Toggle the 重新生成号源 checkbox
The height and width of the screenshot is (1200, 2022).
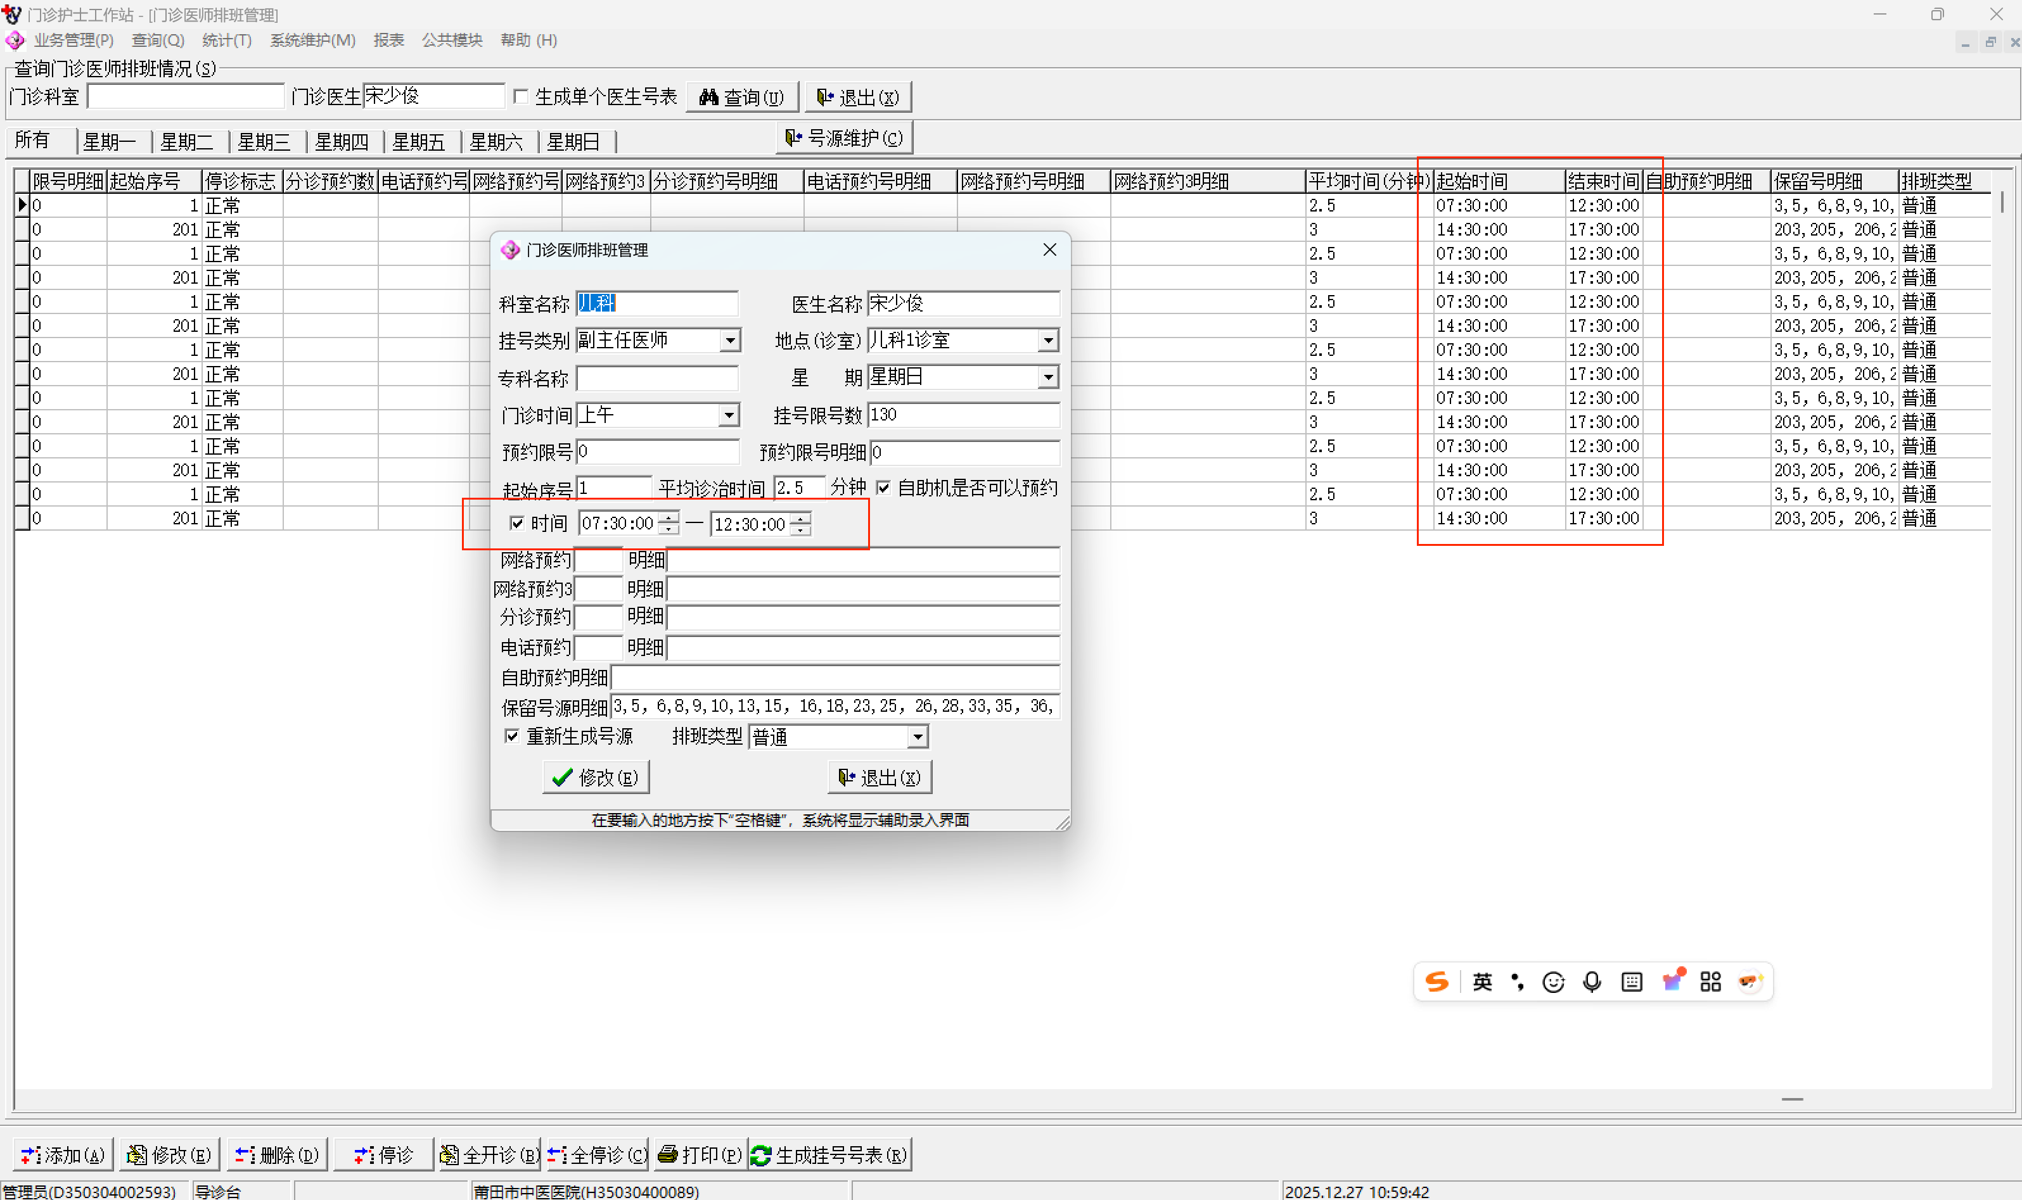(512, 736)
